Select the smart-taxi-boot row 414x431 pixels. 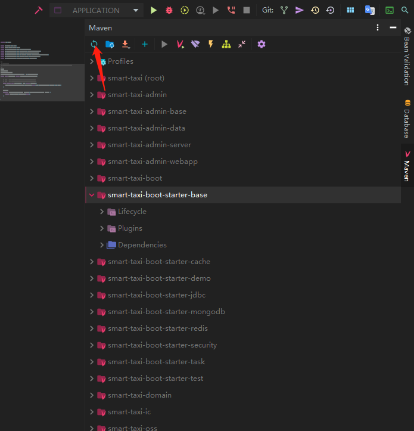243,178
